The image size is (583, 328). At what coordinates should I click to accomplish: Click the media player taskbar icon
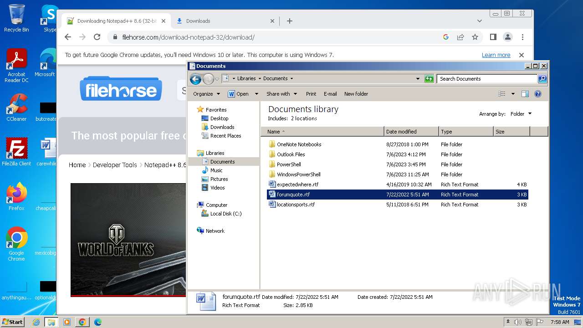[67, 322]
